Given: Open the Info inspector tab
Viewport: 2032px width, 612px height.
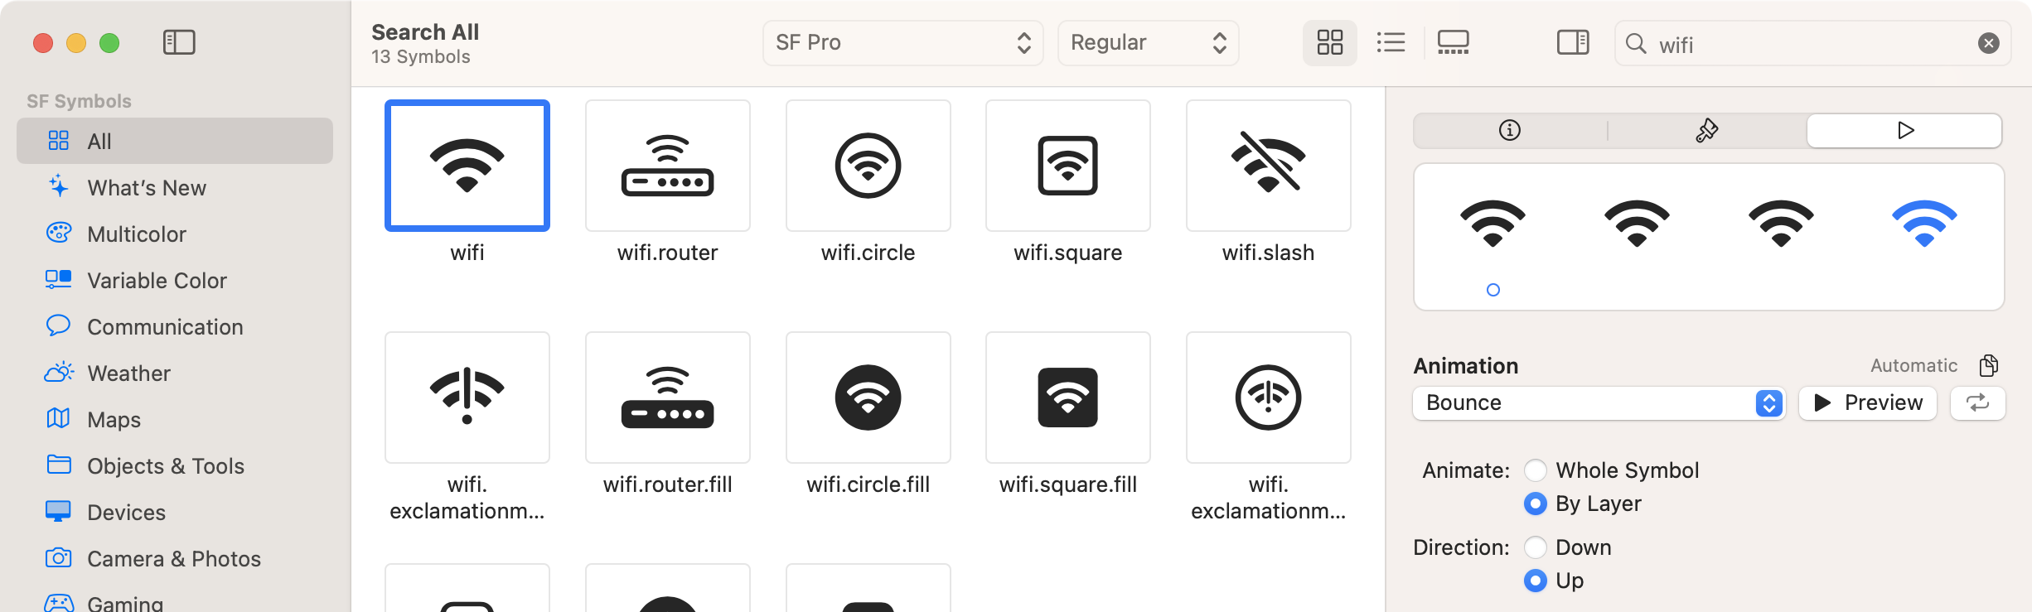Looking at the screenshot, I should coord(1510,131).
